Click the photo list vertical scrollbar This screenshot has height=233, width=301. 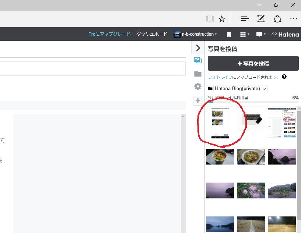pyautogui.click(x=299, y=165)
